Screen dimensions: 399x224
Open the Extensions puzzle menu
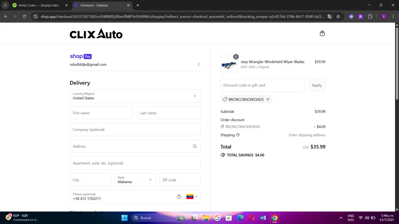pos(370,16)
